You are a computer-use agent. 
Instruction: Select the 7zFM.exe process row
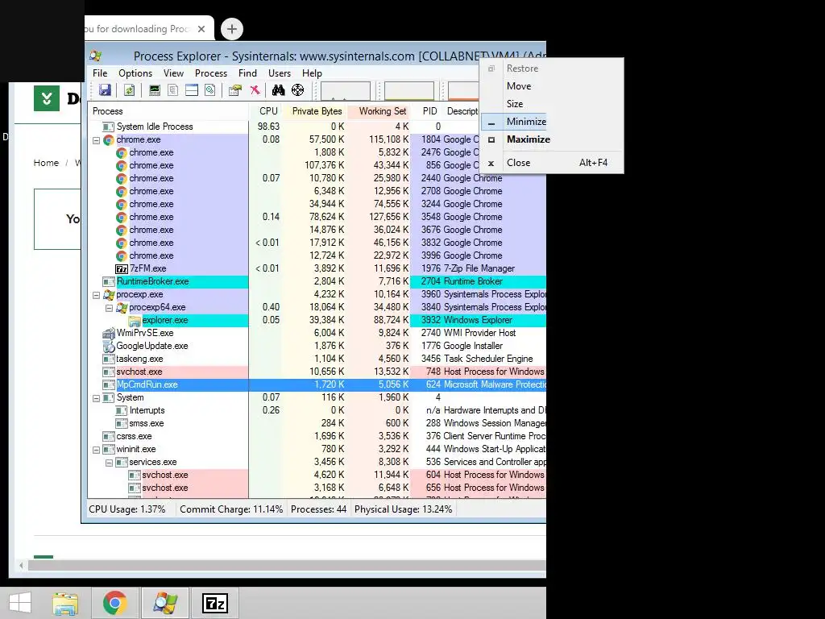[x=317, y=268]
